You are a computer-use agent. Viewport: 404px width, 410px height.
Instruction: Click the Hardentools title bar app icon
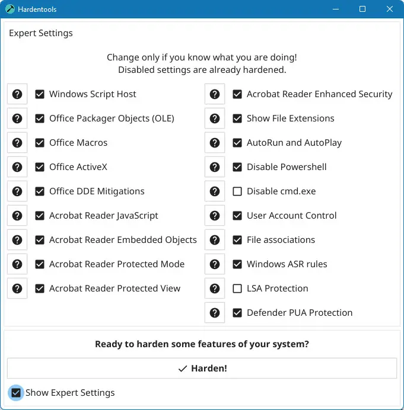click(10, 9)
